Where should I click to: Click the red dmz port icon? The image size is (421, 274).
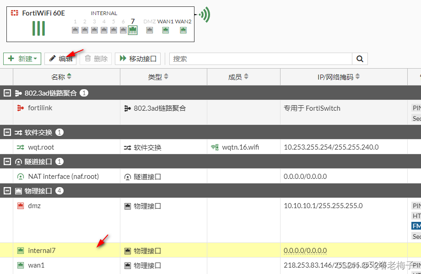click(21, 206)
